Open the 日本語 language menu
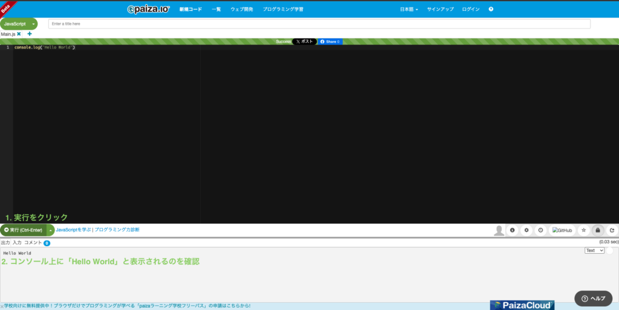Viewport: 619px width, 310px height. 409,9
